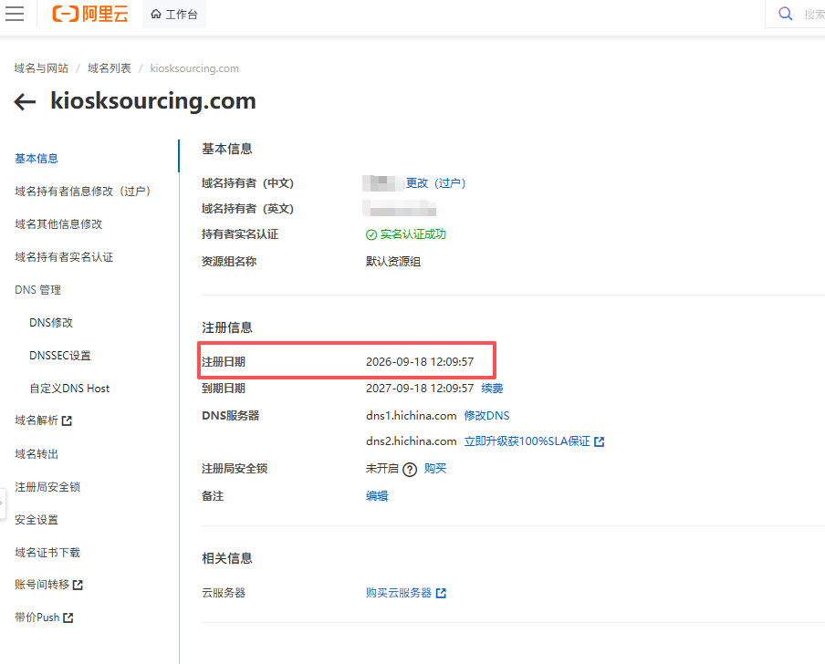Click the 域名列表 breadcrumb

coord(109,67)
